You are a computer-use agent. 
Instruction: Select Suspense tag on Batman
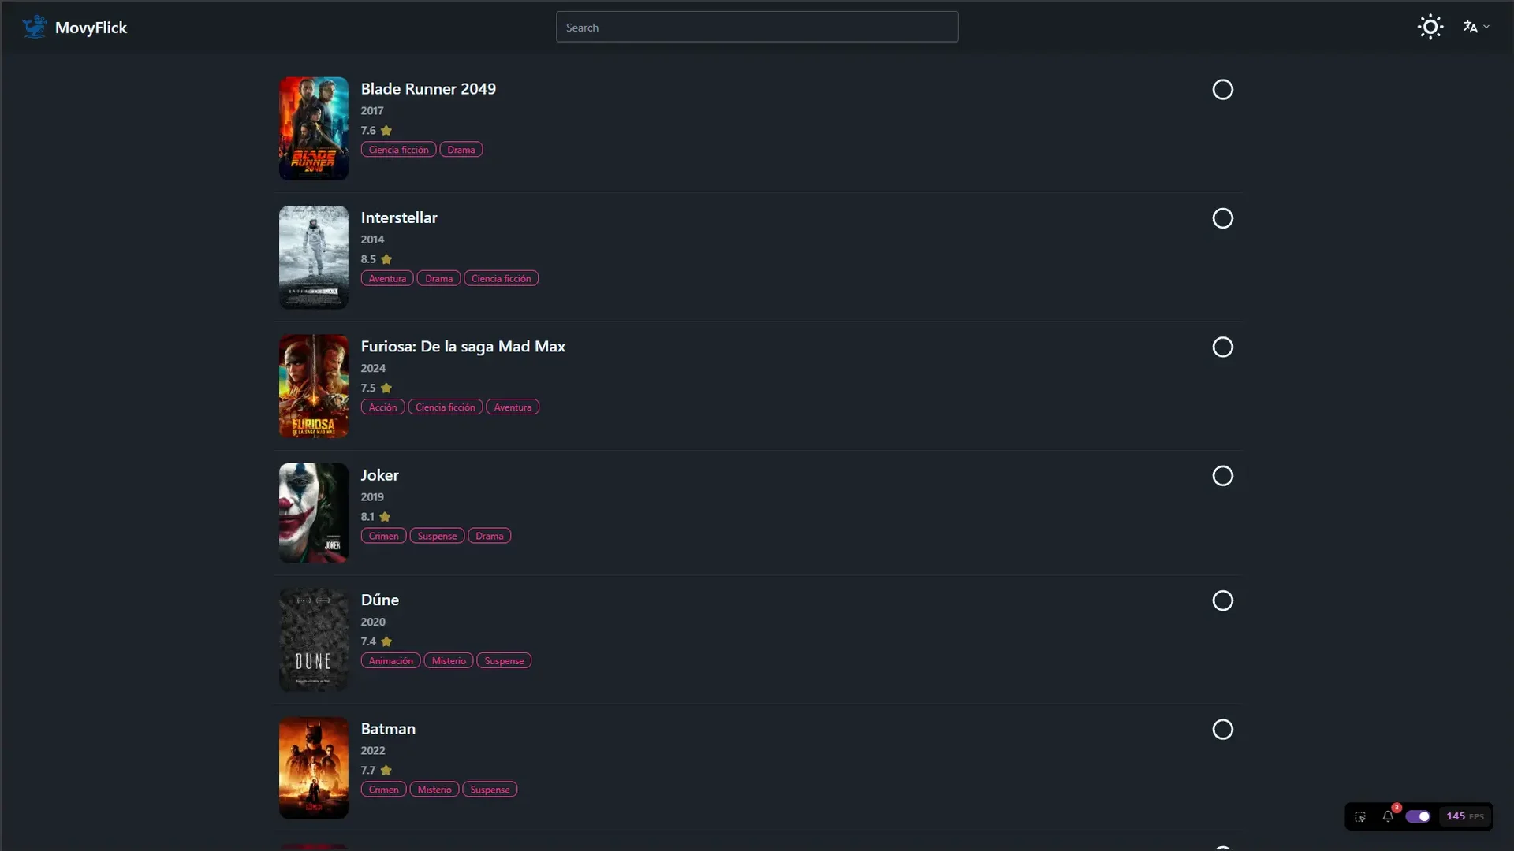(x=490, y=790)
